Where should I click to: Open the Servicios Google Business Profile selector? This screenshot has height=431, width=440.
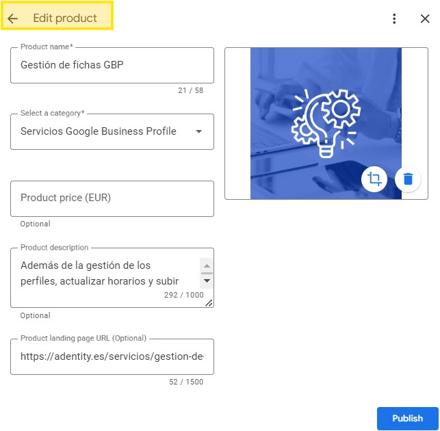103,131
